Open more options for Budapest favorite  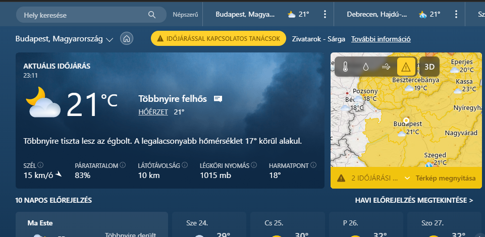pyautogui.click(x=325, y=14)
